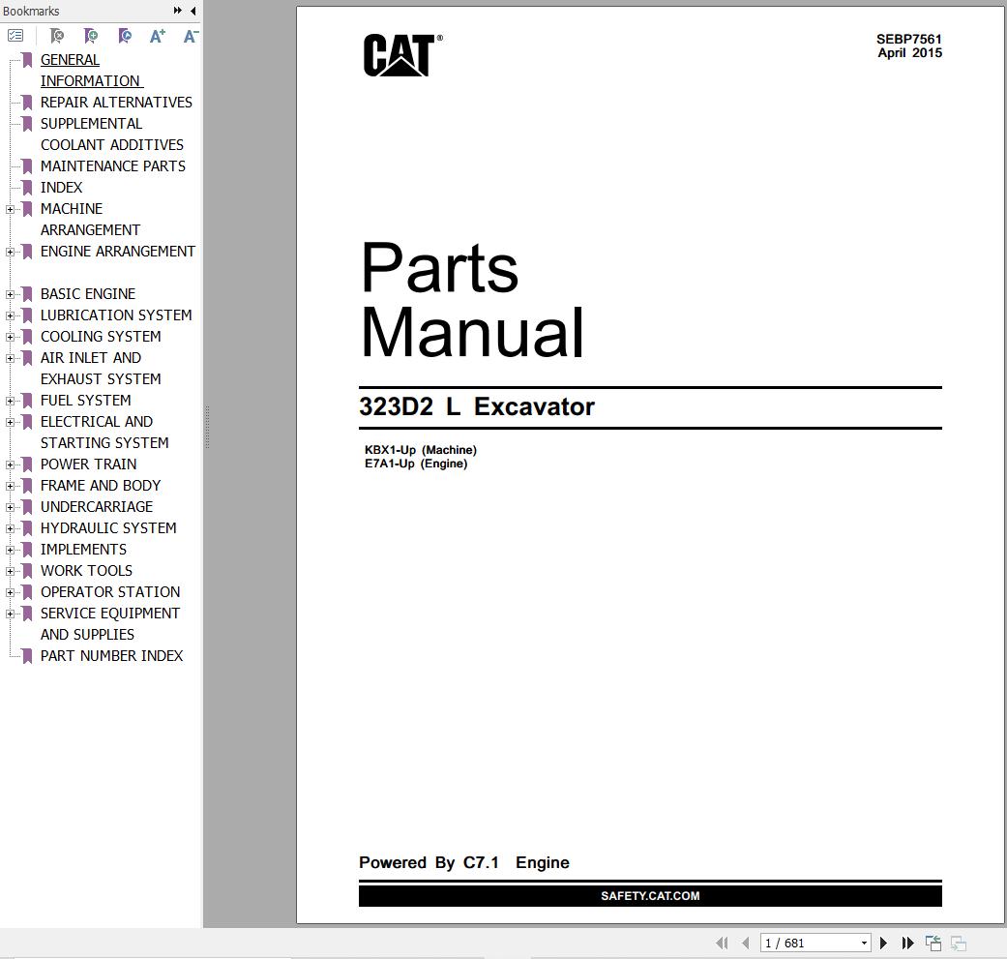This screenshot has width=1007, height=959.
Task: Expand the ENGINE ARRANGEMENT bookmark
Action: [x=10, y=252]
